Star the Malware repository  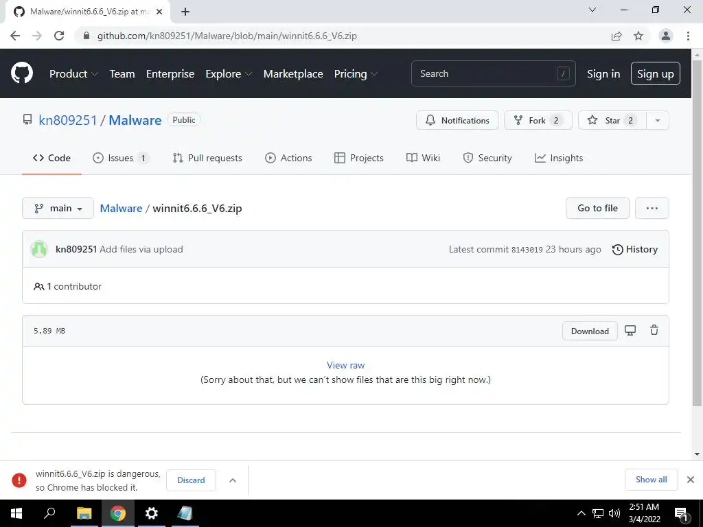(612, 120)
